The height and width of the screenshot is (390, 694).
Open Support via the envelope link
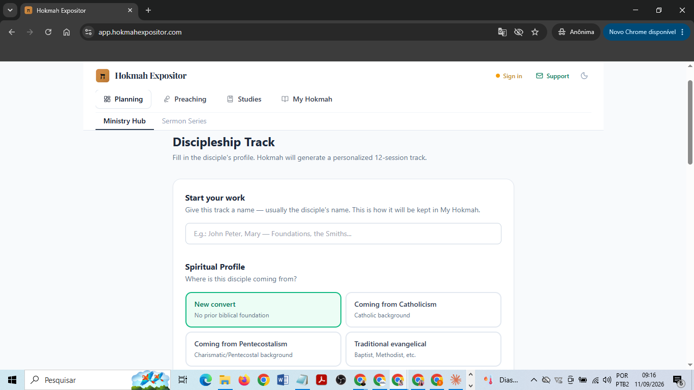552,76
